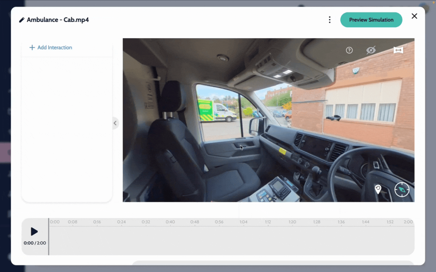Click Add Interaction in the left panel
Screen dimensions: 436x272
[51, 48]
